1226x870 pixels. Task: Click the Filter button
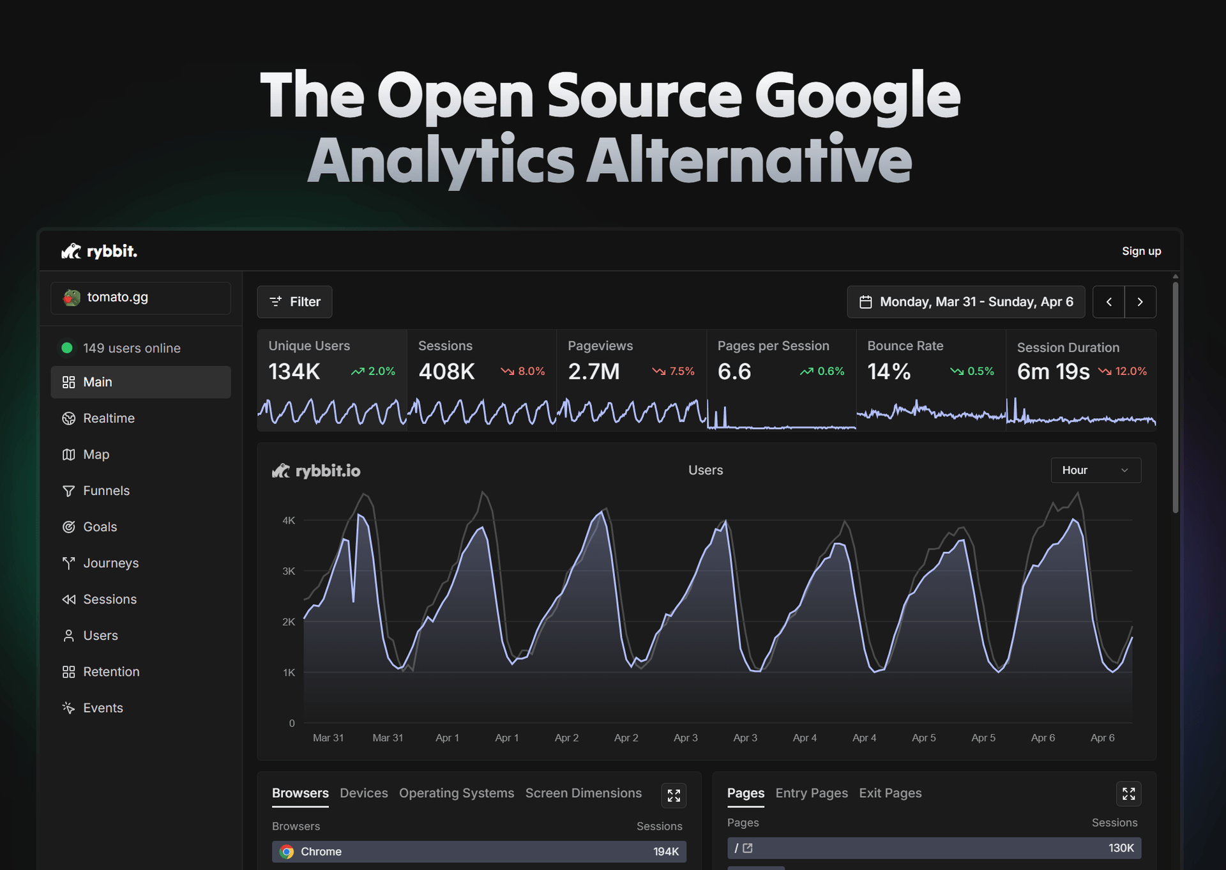point(294,302)
